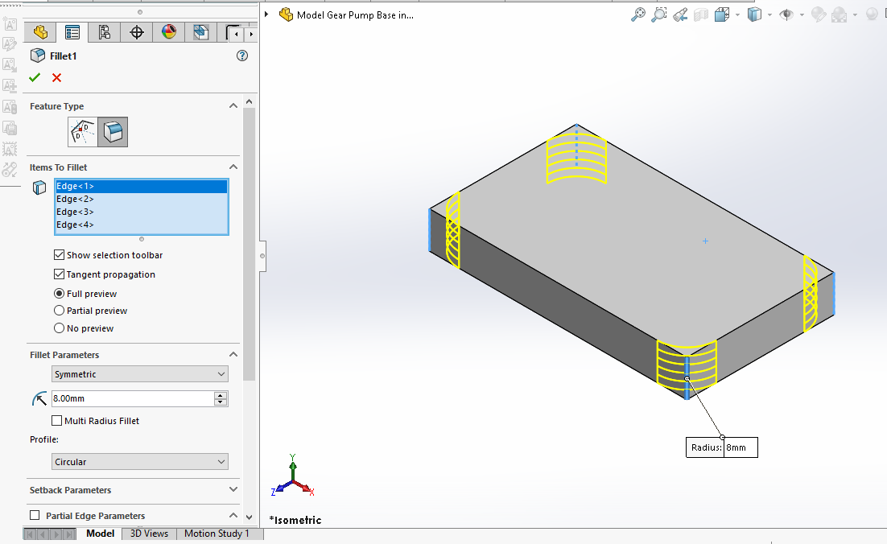
Task: Open the Circular profile dropdown
Action: tap(140, 462)
